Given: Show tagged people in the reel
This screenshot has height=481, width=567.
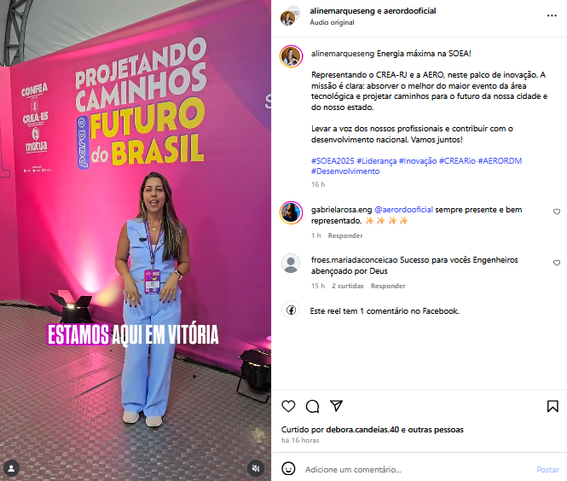Looking at the screenshot, I should tap(11, 468).
